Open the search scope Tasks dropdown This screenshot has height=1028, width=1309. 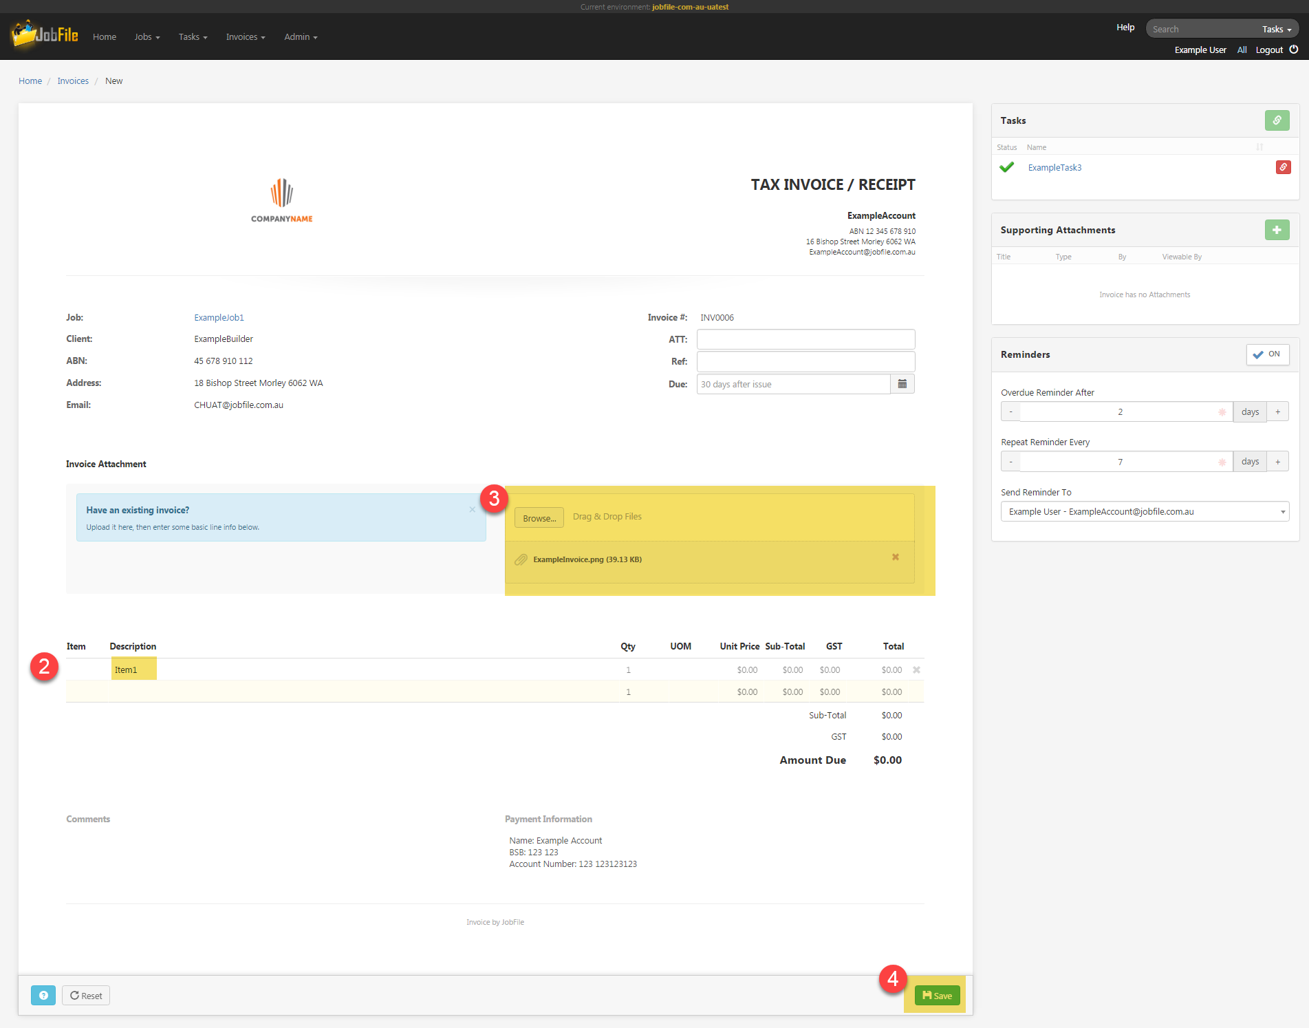tap(1277, 29)
